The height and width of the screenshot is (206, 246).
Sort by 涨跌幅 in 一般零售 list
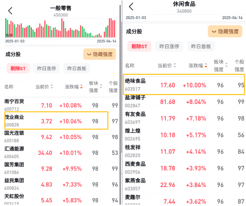[74, 86]
